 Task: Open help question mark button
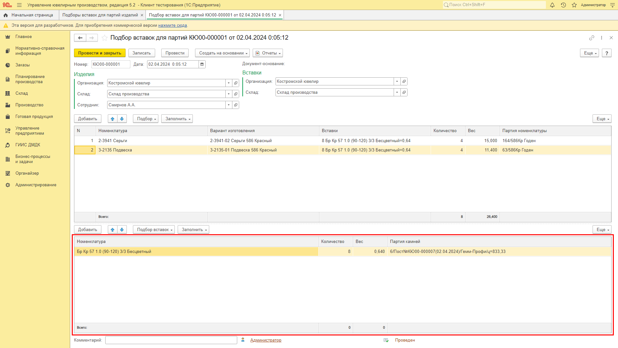click(x=607, y=53)
